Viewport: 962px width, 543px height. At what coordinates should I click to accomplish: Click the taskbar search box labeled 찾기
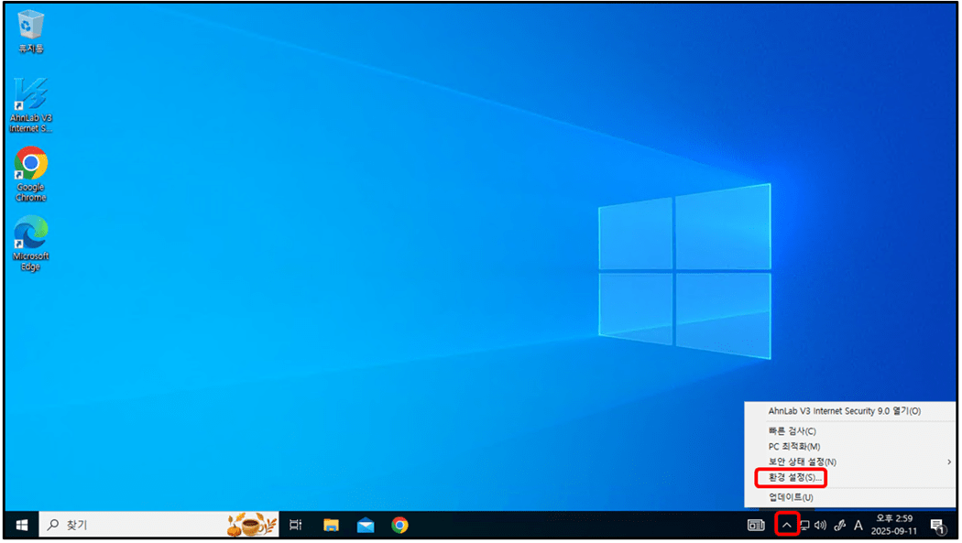(x=137, y=525)
